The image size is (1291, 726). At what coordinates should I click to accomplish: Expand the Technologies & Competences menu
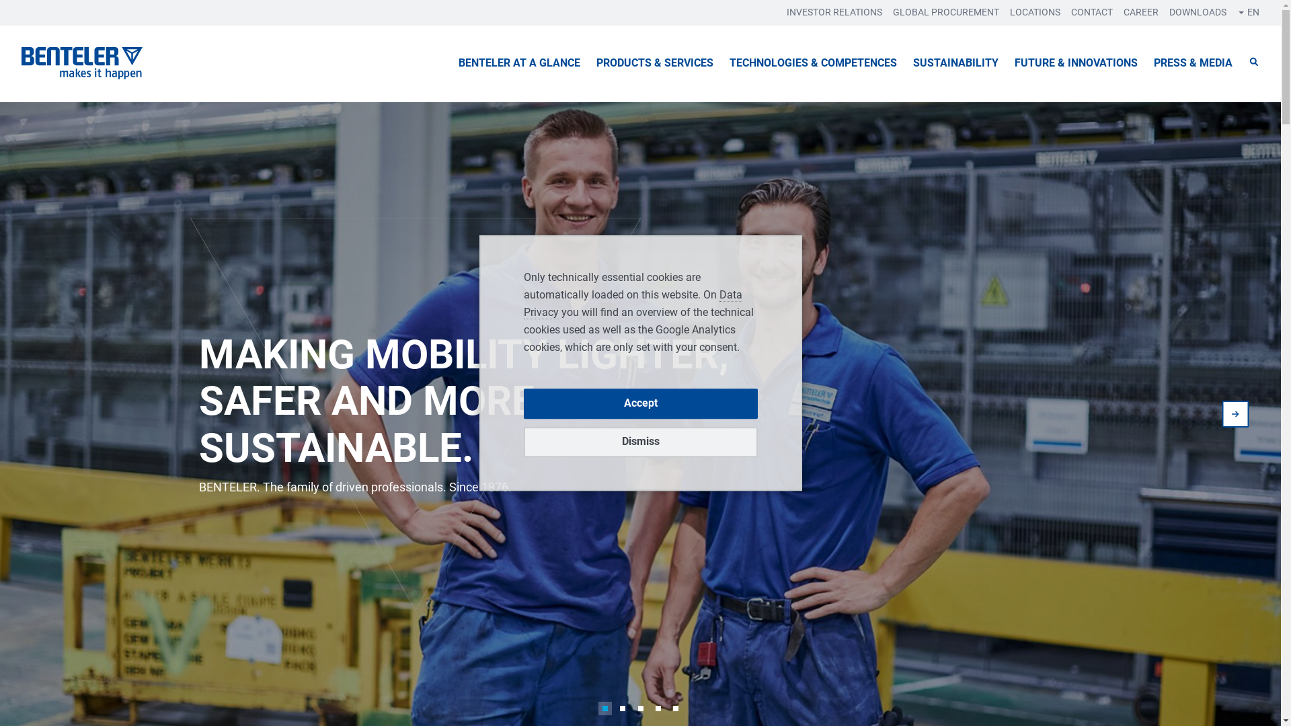pos(813,63)
